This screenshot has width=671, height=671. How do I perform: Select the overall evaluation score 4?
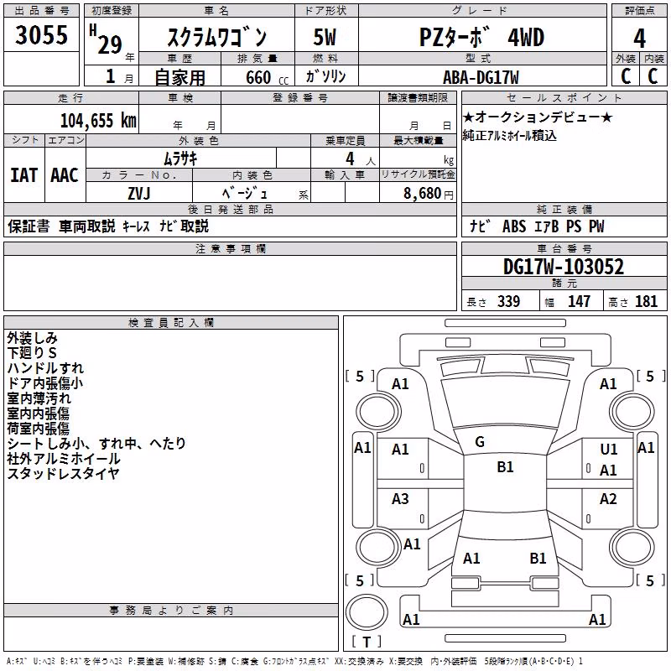point(639,39)
